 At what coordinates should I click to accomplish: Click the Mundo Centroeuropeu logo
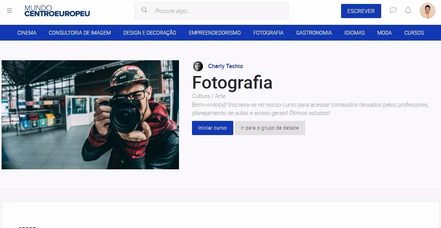(x=57, y=11)
